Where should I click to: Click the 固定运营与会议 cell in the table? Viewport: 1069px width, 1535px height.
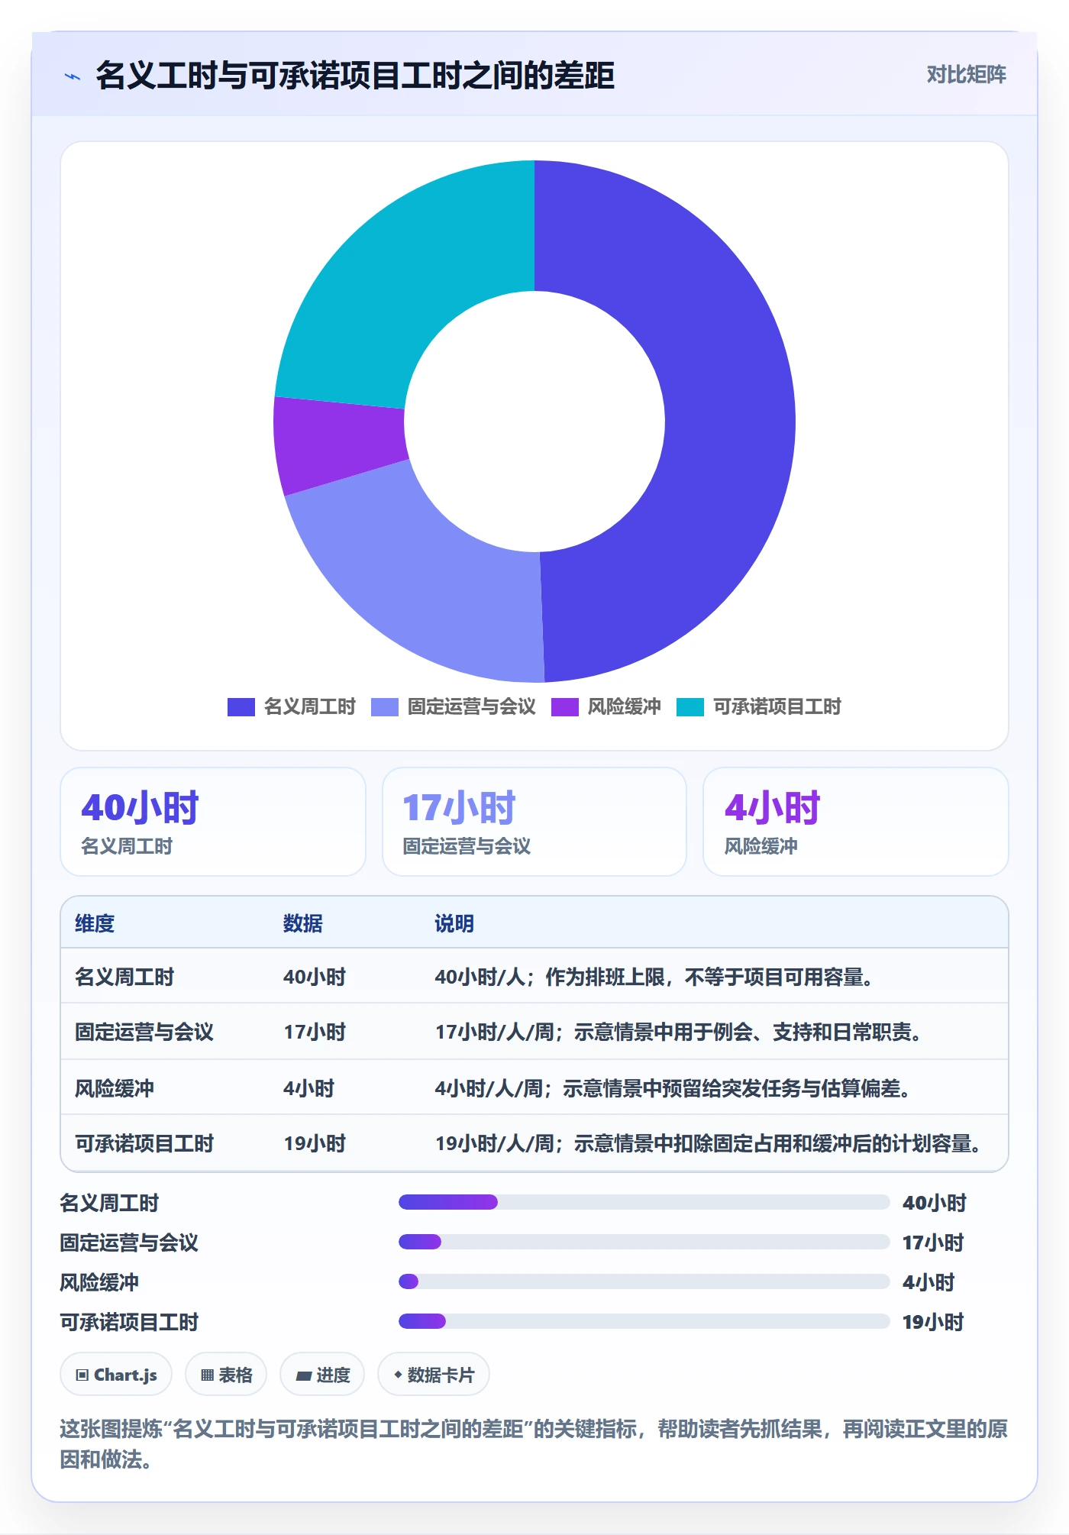click(x=144, y=1032)
